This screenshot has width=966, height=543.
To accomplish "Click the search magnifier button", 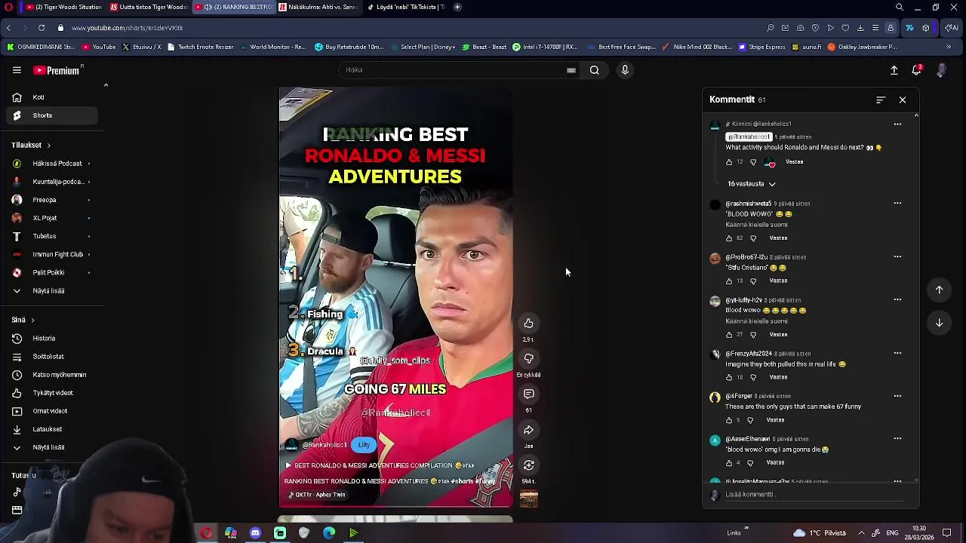I will click(x=595, y=70).
